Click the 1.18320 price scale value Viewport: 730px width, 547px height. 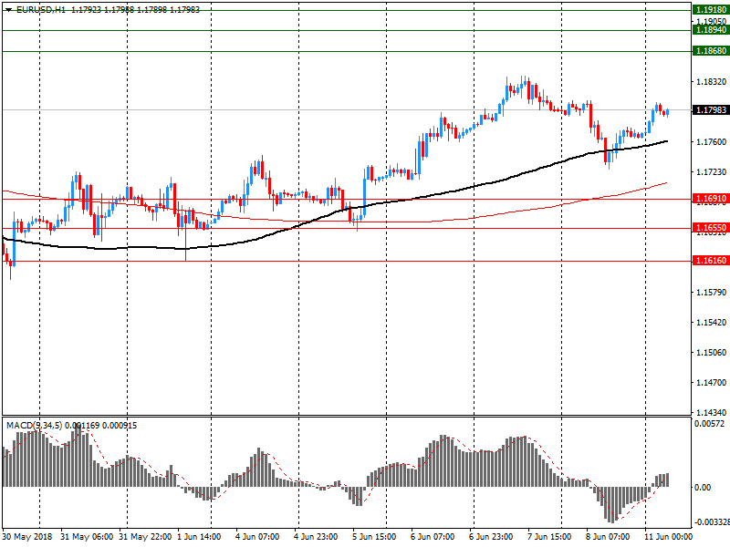[x=711, y=82]
